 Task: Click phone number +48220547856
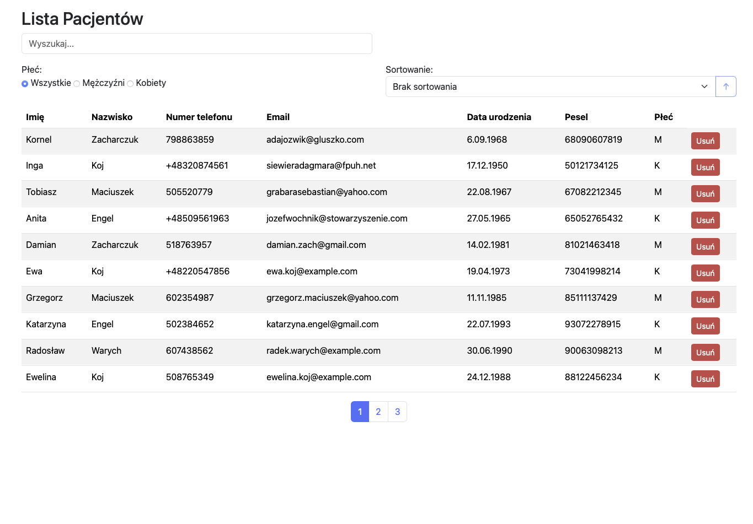click(x=197, y=271)
